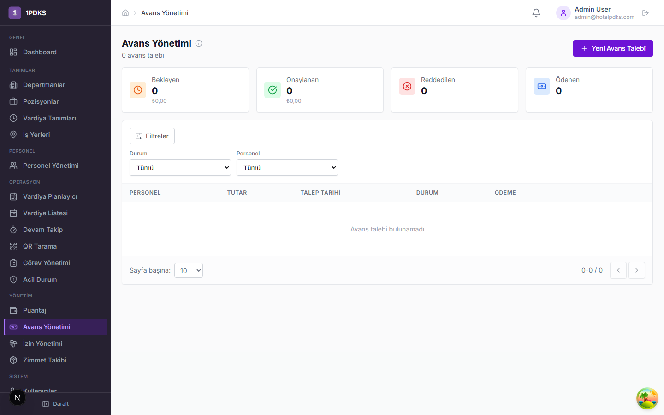The width and height of the screenshot is (664, 415).
Task: Open the Personel filter dropdown
Action: 287,167
